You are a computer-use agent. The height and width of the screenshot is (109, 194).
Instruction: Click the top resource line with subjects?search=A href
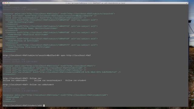click(x=59, y=14)
